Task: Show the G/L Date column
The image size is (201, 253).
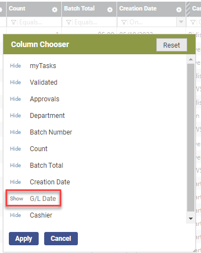Action: click(17, 199)
